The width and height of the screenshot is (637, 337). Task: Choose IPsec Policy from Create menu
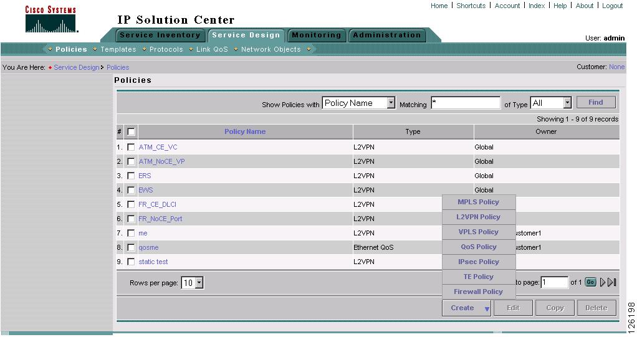(x=479, y=262)
